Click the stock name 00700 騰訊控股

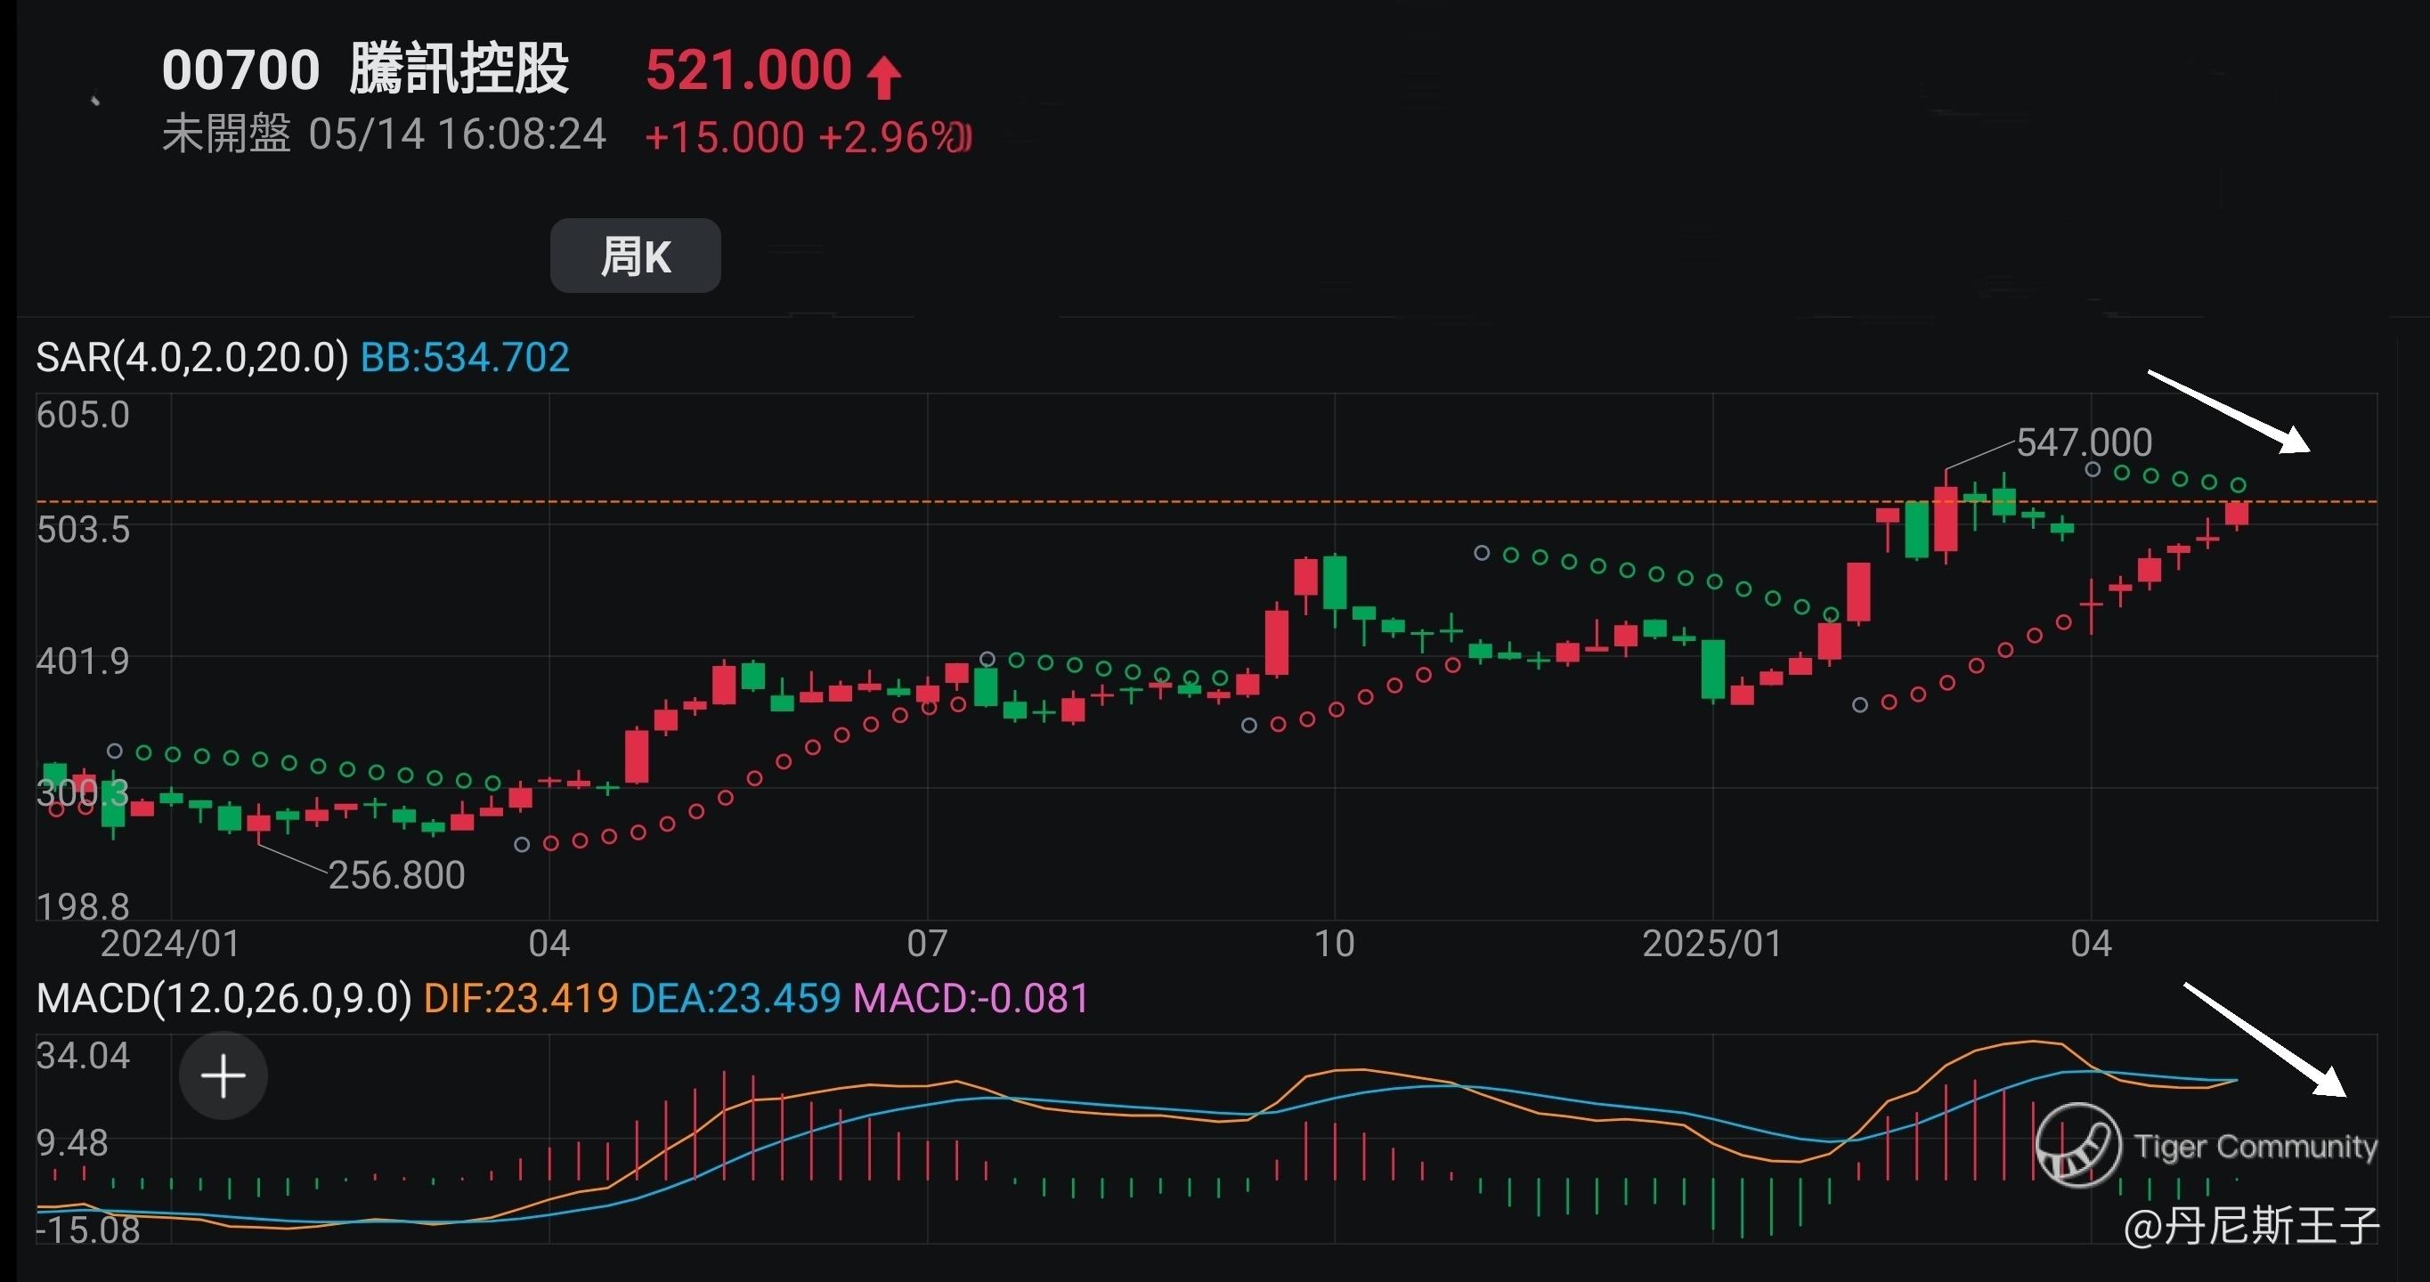pos(365,69)
